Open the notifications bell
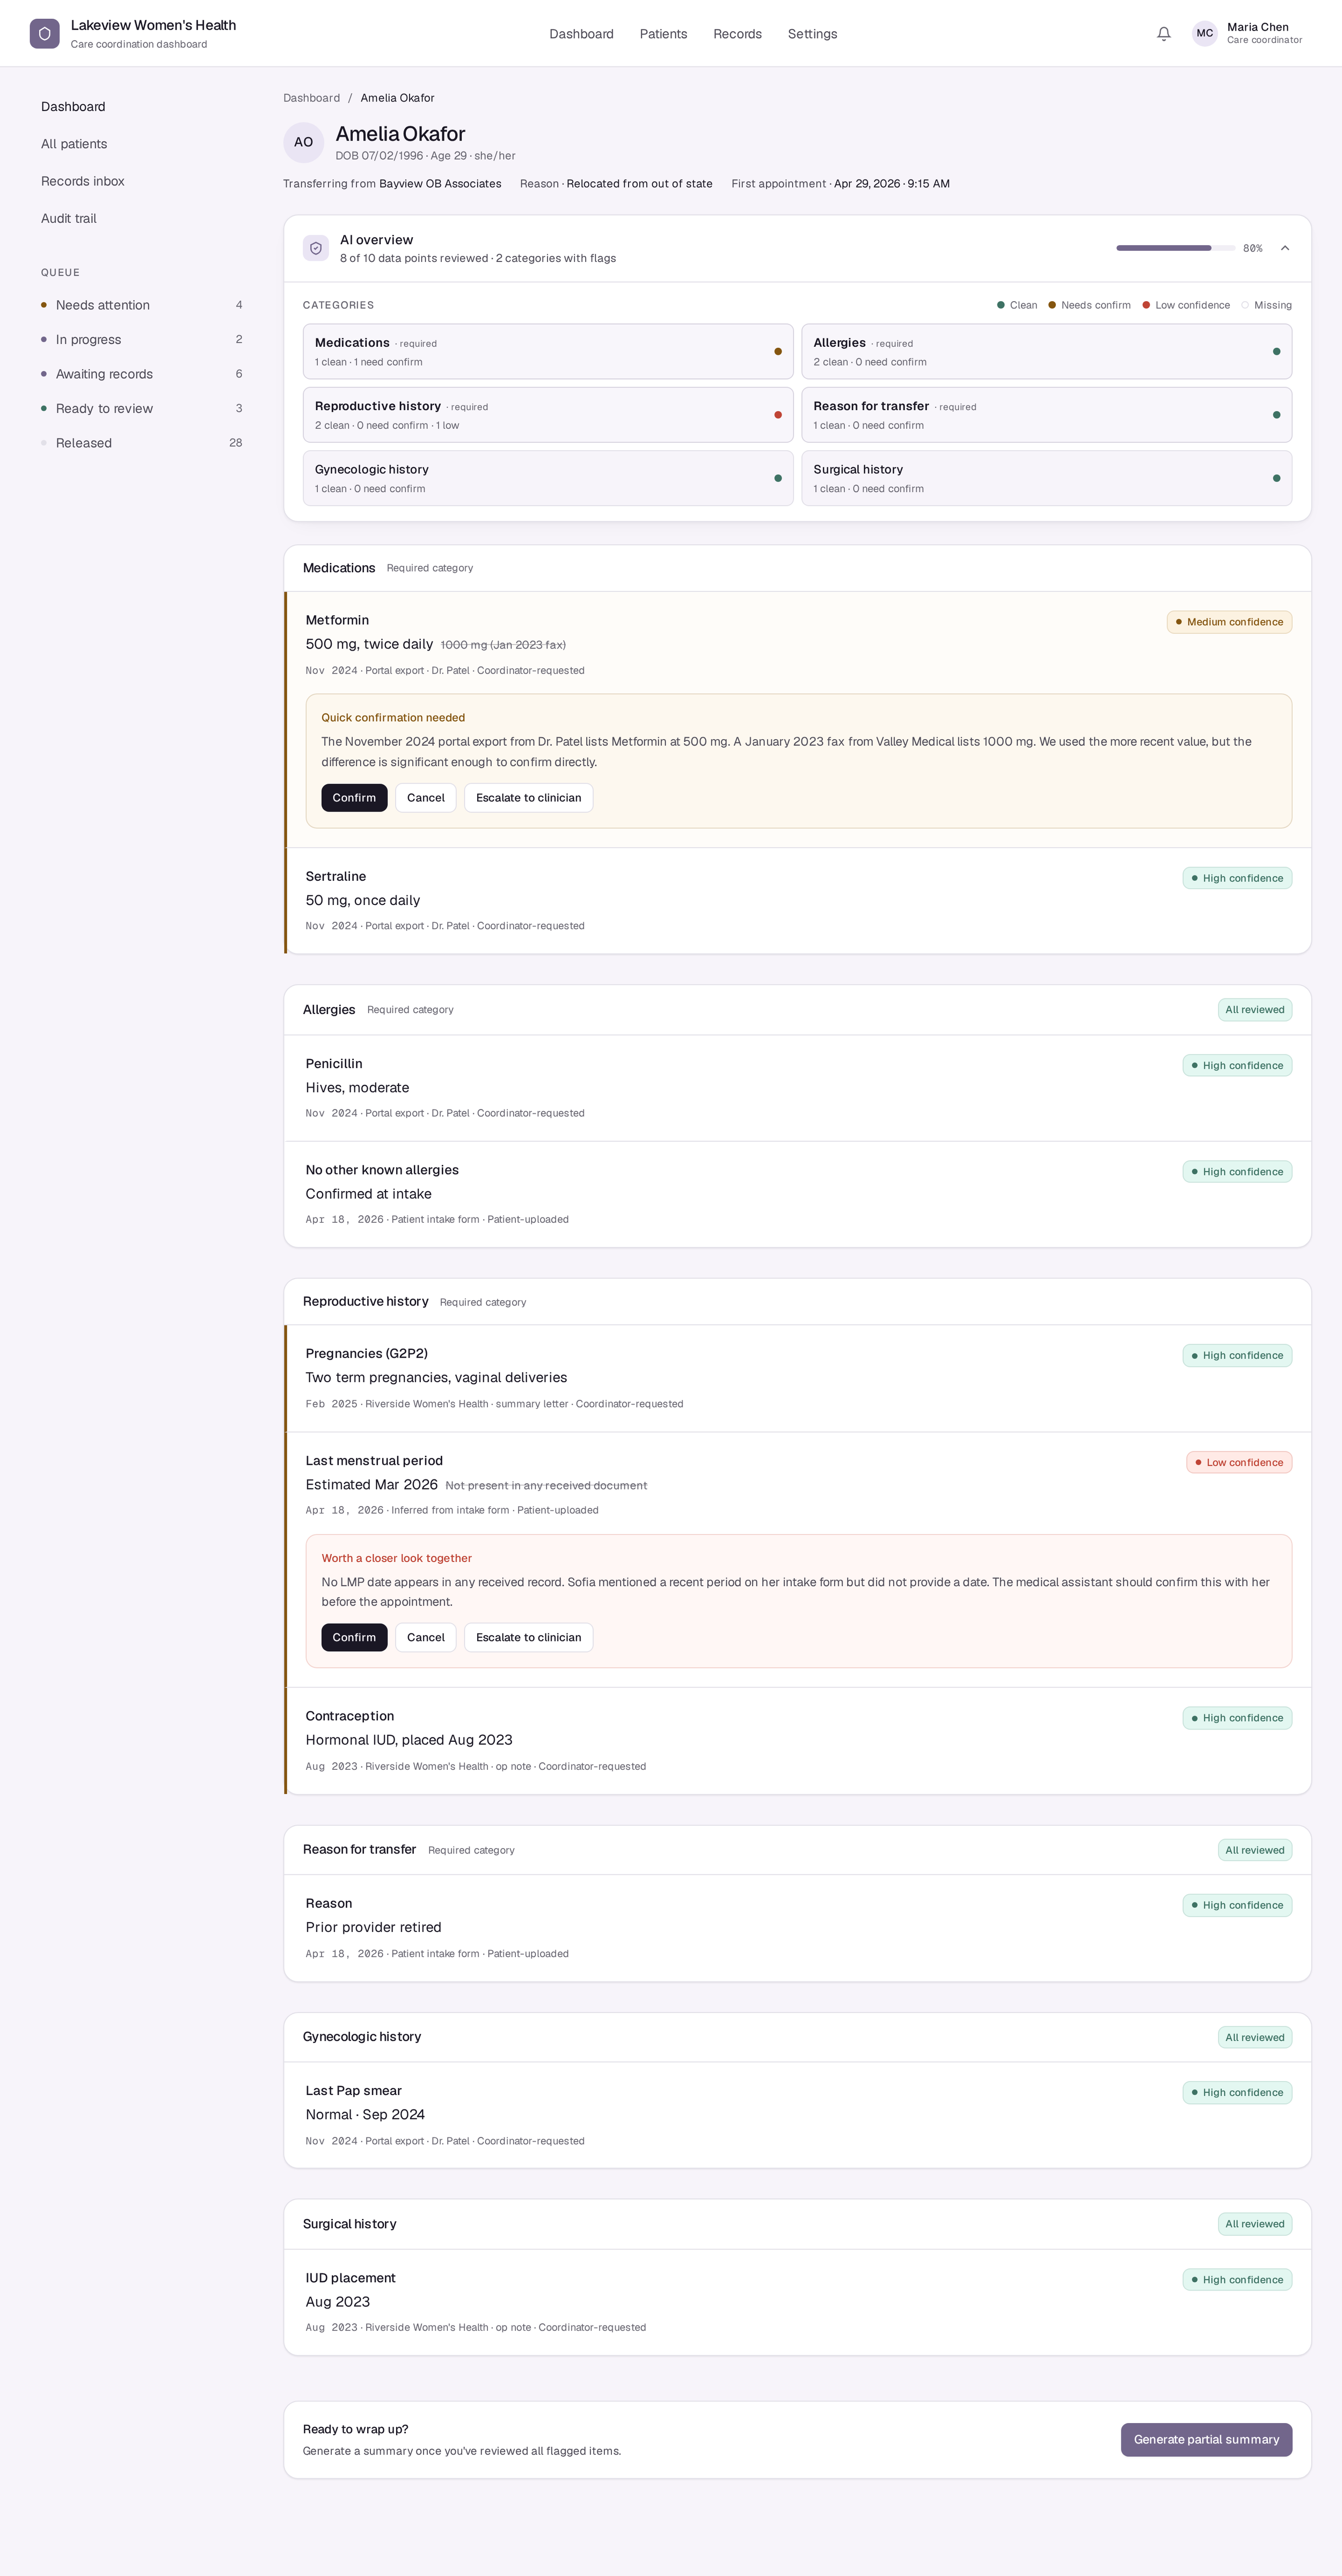This screenshot has width=1342, height=2576. [1164, 34]
